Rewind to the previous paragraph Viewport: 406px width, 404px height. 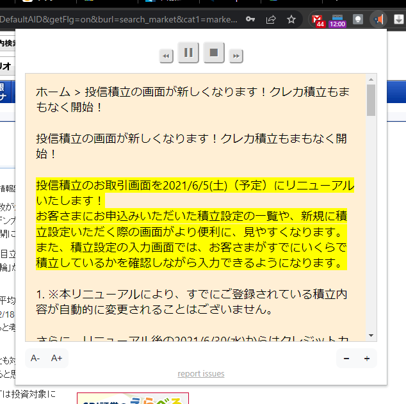(x=166, y=56)
